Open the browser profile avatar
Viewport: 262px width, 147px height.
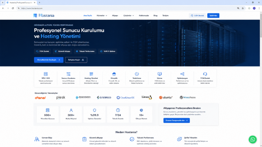(x=254, y=8)
